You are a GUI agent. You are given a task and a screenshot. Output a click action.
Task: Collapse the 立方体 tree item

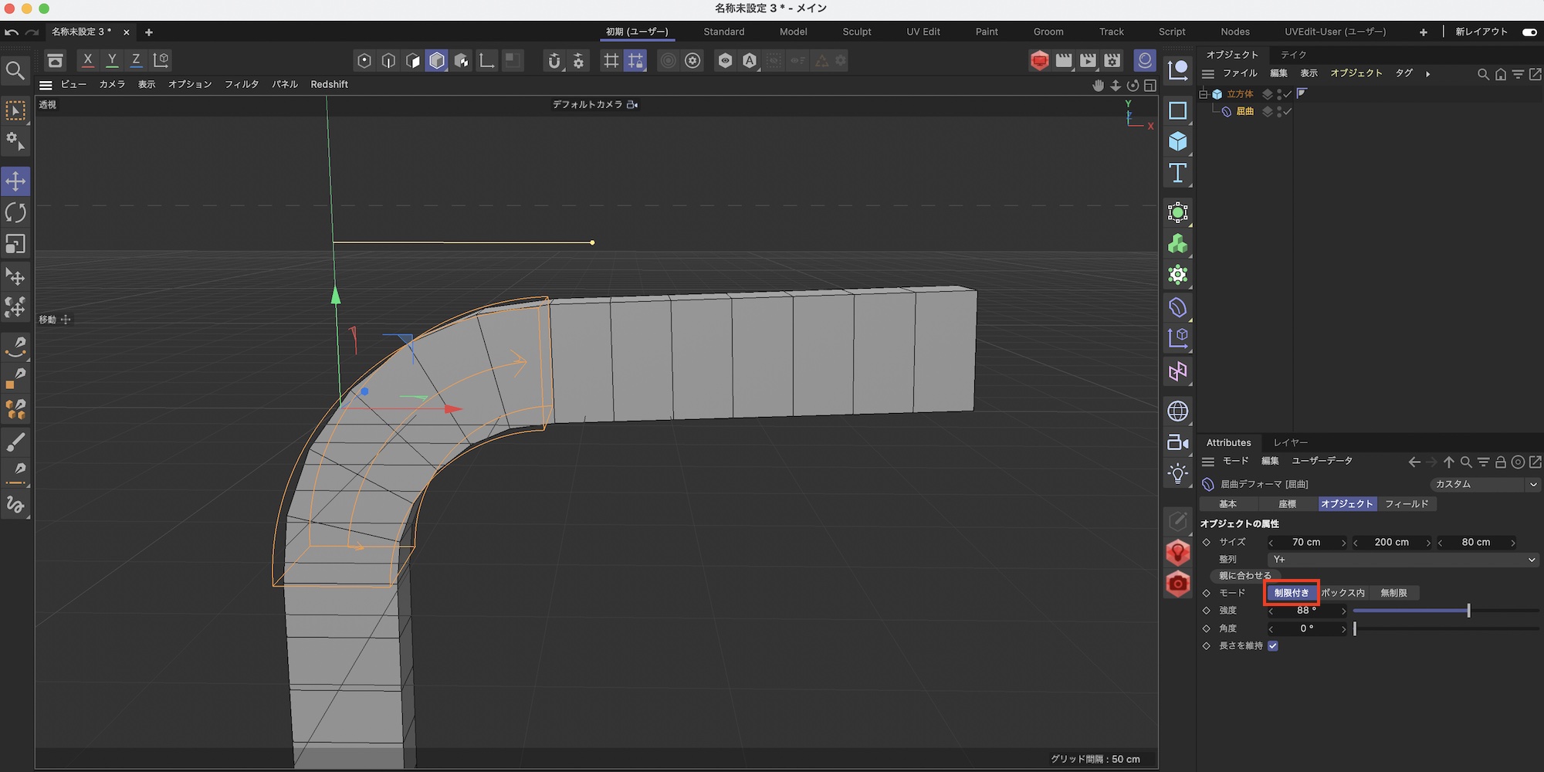tap(1203, 94)
